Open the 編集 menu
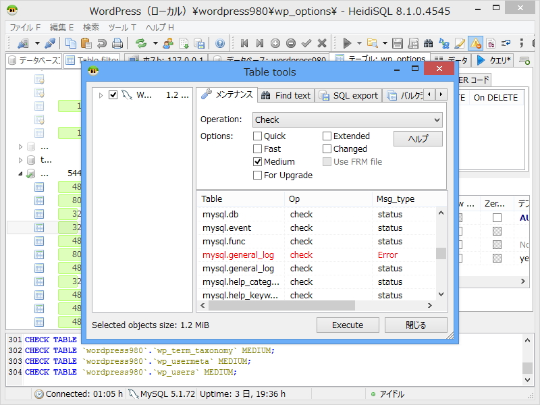540x405 pixels. [61, 27]
